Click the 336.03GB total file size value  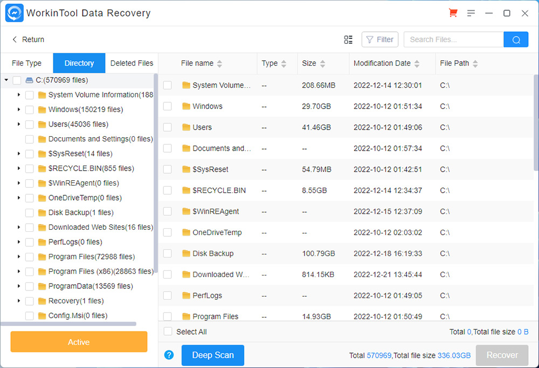(454, 355)
